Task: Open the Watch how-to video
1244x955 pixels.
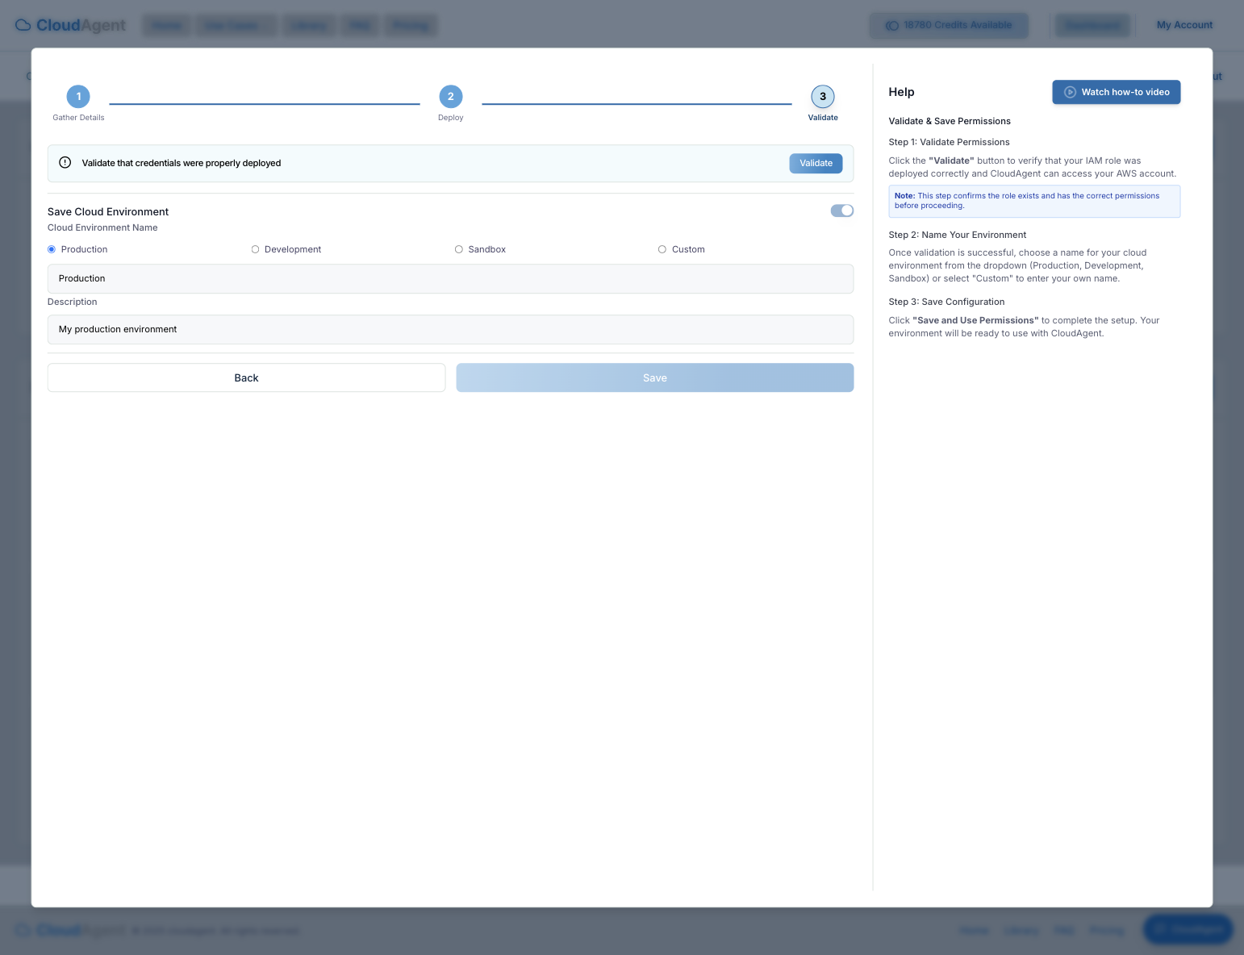Action: coord(1116,92)
